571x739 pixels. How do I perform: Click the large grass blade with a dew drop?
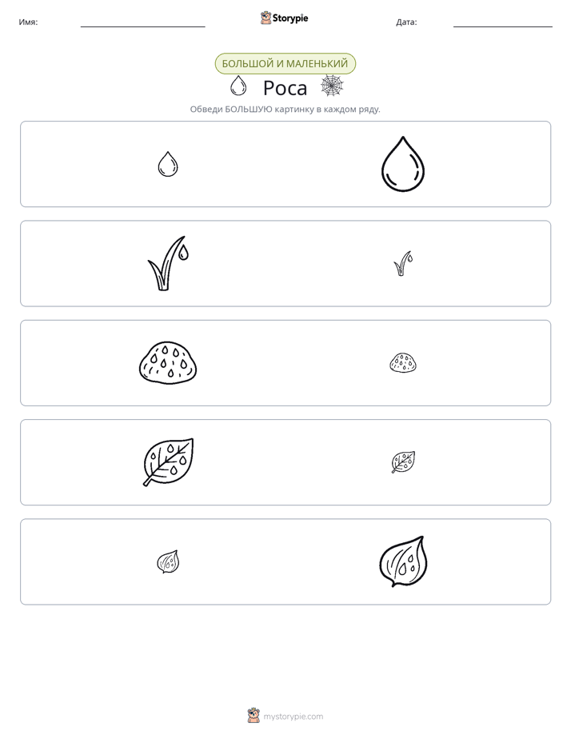168,263
